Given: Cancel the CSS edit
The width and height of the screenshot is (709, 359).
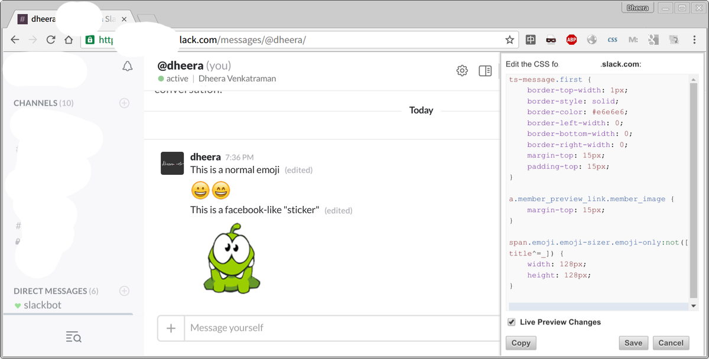Looking at the screenshot, I should pos(671,342).
